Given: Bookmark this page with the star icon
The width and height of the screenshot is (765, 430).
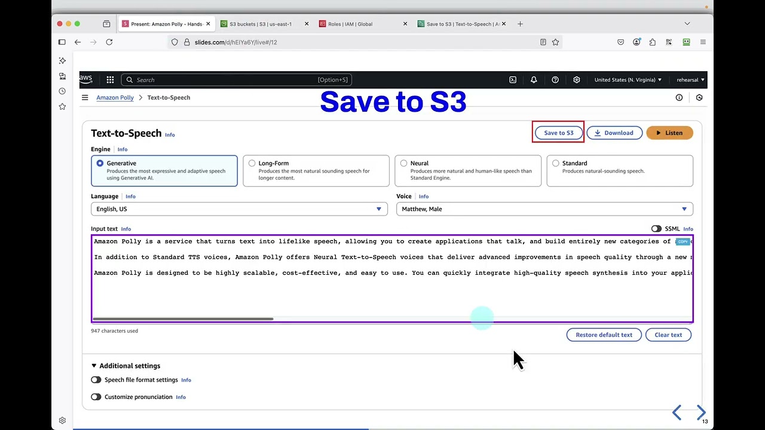Looking at the screenshot, I should [x=555, y=42].
